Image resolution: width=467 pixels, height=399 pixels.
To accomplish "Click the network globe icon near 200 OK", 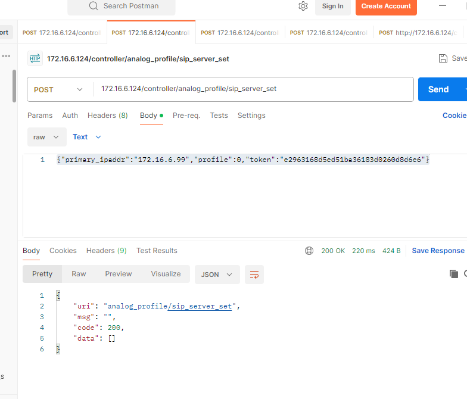I will 309,251.
